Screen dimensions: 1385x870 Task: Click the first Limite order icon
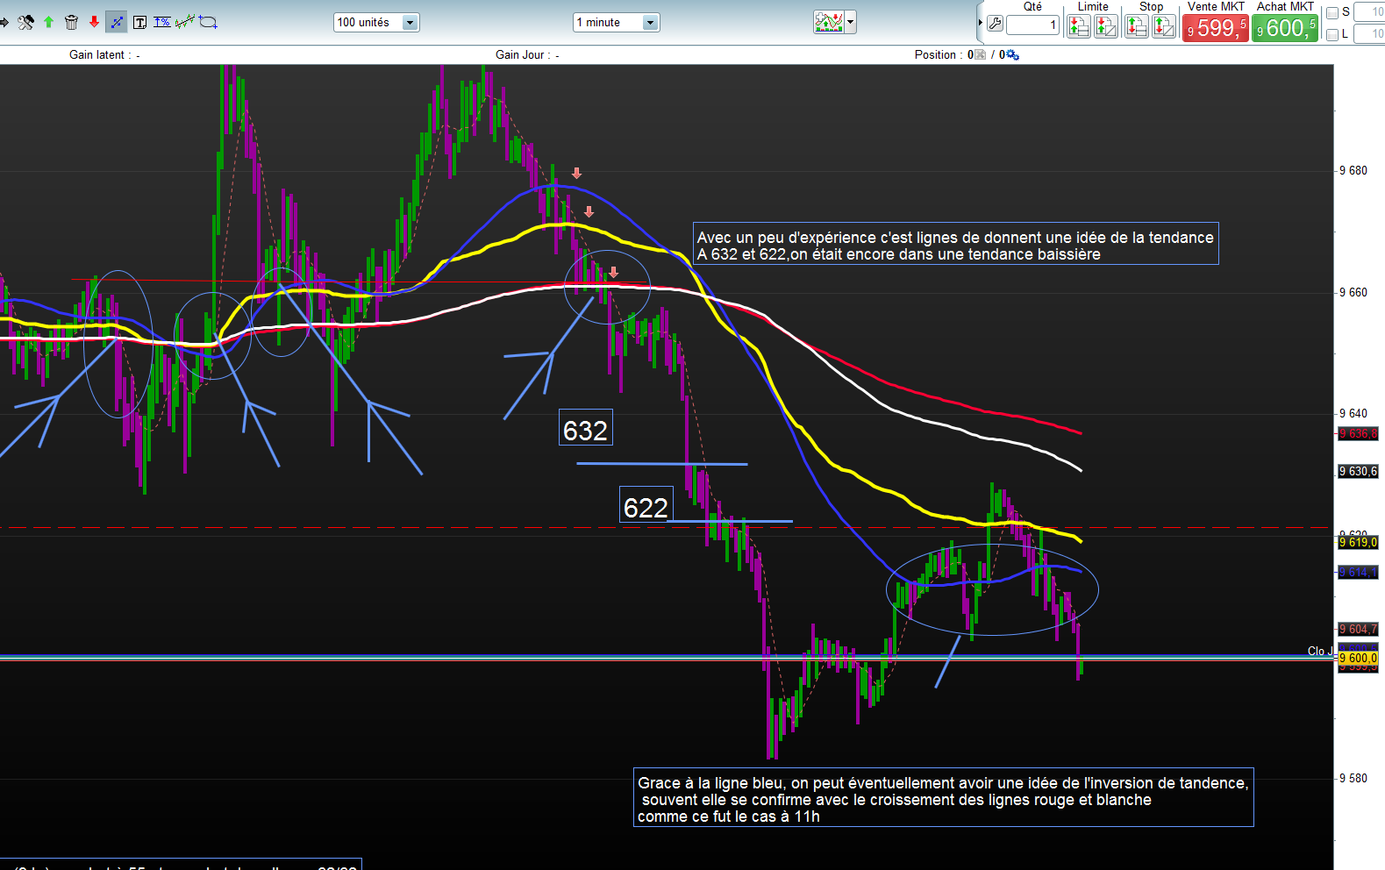[1079, 26]
